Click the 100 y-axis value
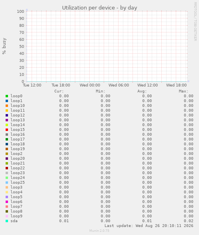Screen dimensions: 199x235 click(20, 11)
